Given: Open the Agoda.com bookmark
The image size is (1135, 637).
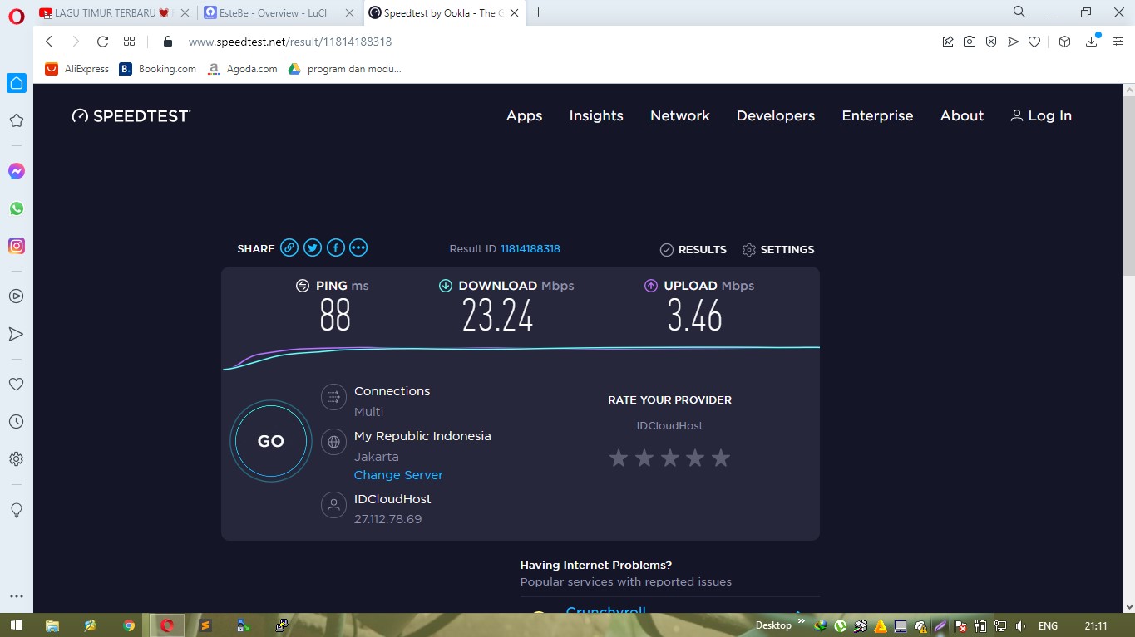Looking at the screenshot, I should click(x=243, y=69).
